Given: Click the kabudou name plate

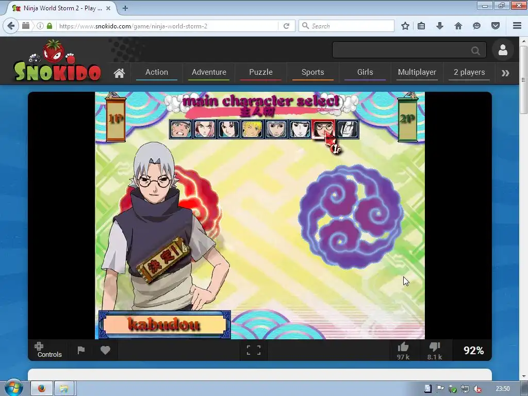Looking at the screenshot, I should [x=164, y=324].
